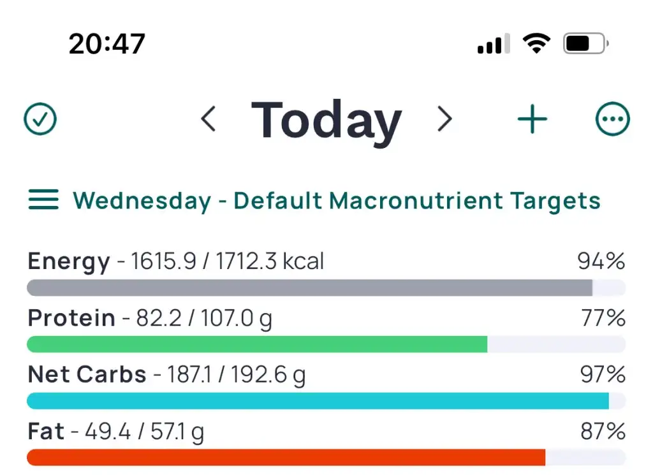Tap the Protein label row
Viewport: 653px width, 475px height.
click(x=150, y=318)
